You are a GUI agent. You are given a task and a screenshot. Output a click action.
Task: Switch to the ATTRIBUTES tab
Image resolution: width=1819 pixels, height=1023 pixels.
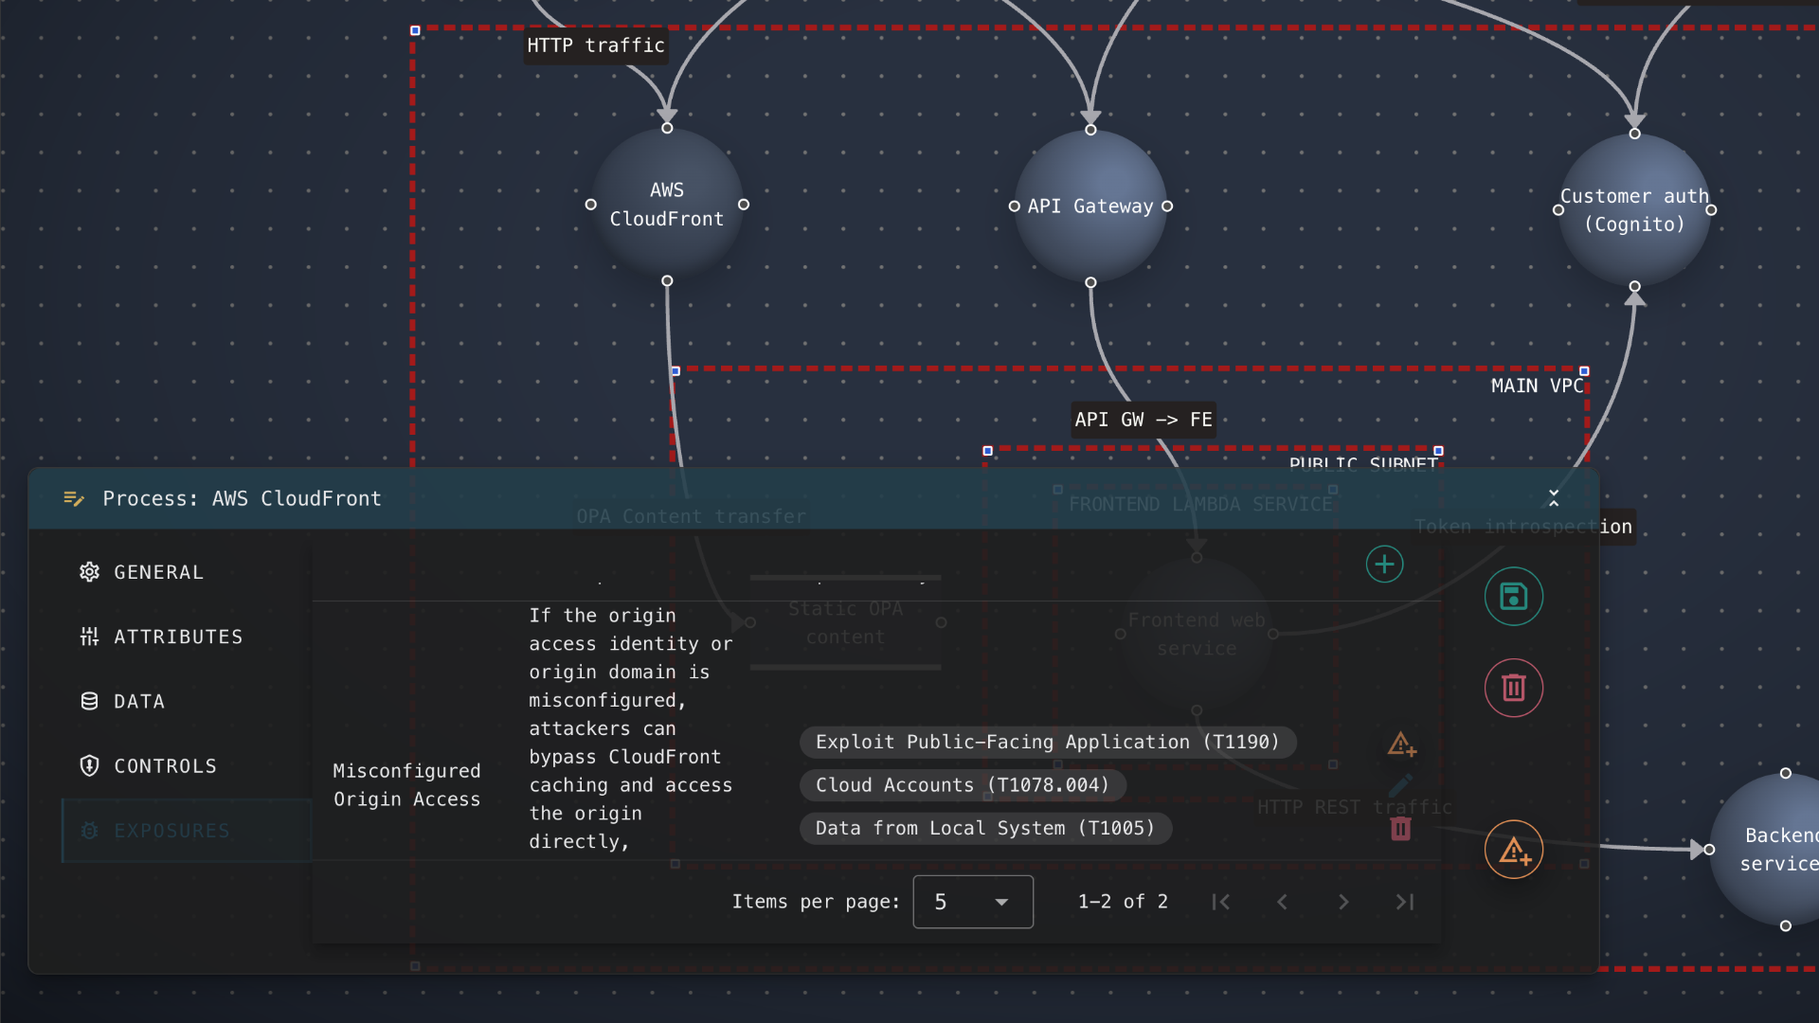(x=177, y=637)
